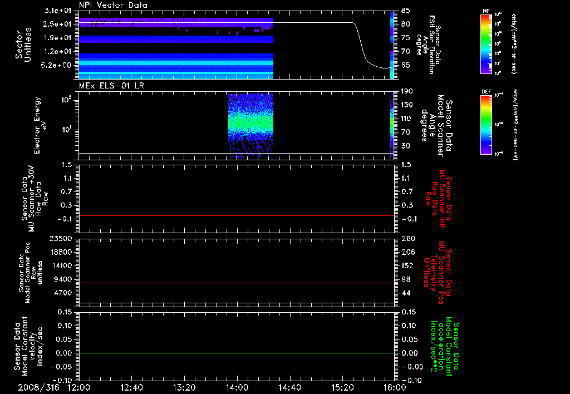Click the cyan band in NPI sector plot
The width and height of the screenshot is (570, 394).
(x=176, y=63)
